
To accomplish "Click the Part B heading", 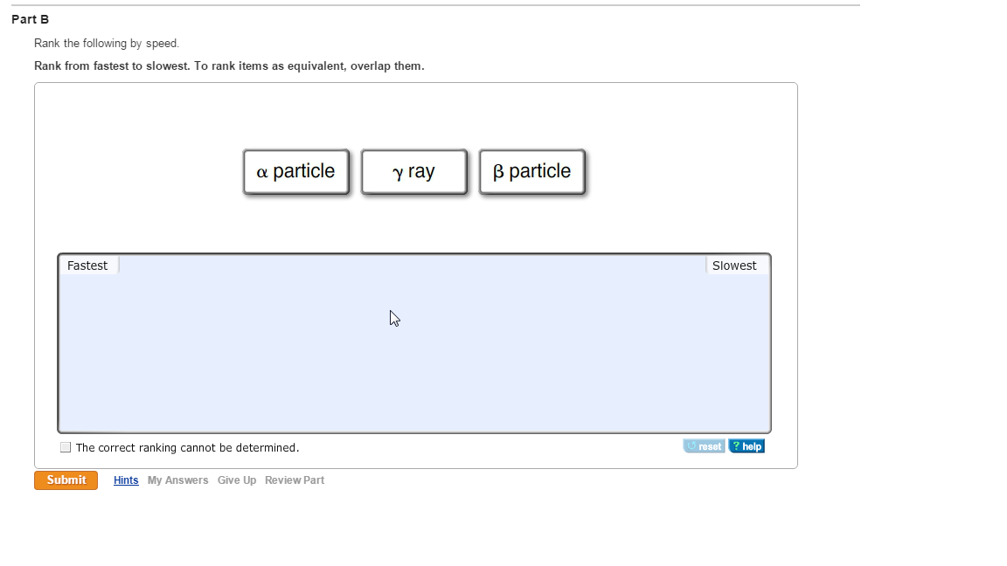I will click(x=31, y=19).
